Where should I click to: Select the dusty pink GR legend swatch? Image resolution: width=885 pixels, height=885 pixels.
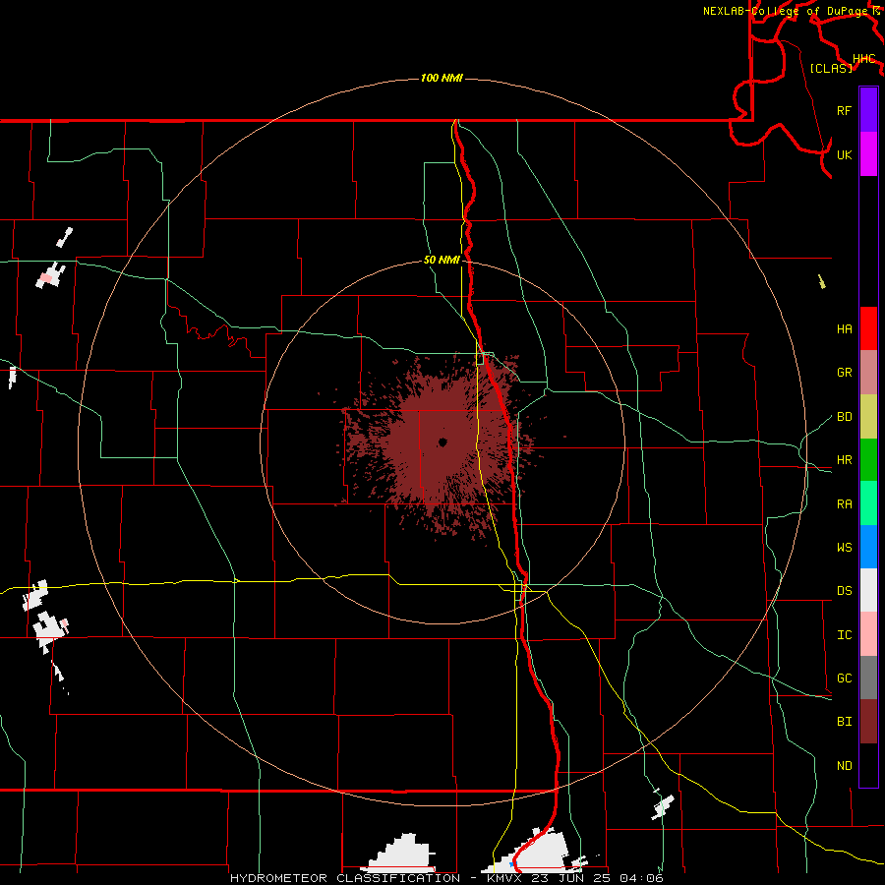(x=868, y=372)
